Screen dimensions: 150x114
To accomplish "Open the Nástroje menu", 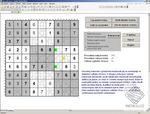I will coord(35,4).
